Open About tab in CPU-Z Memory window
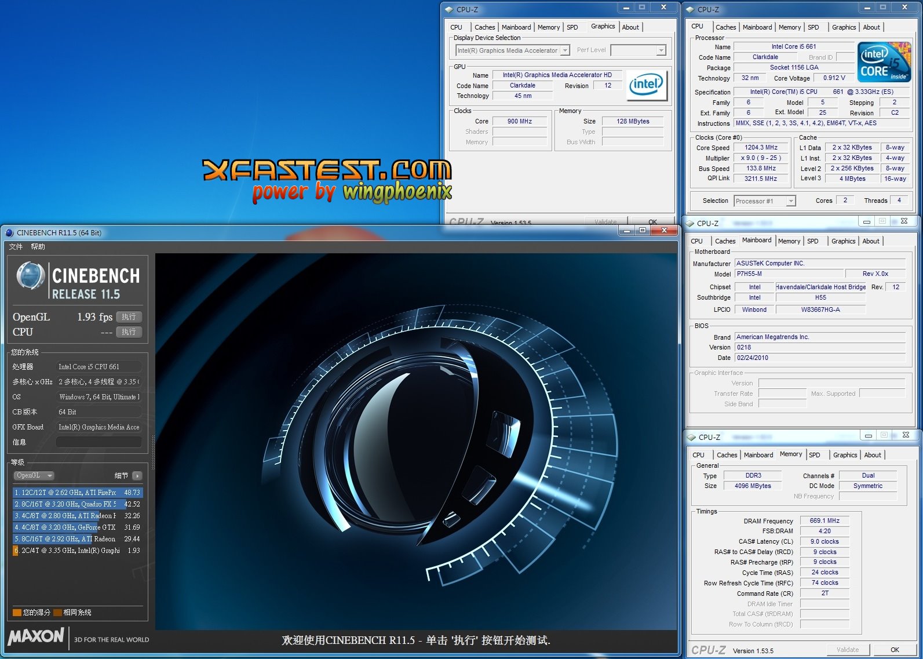 [x=873, y=455]
